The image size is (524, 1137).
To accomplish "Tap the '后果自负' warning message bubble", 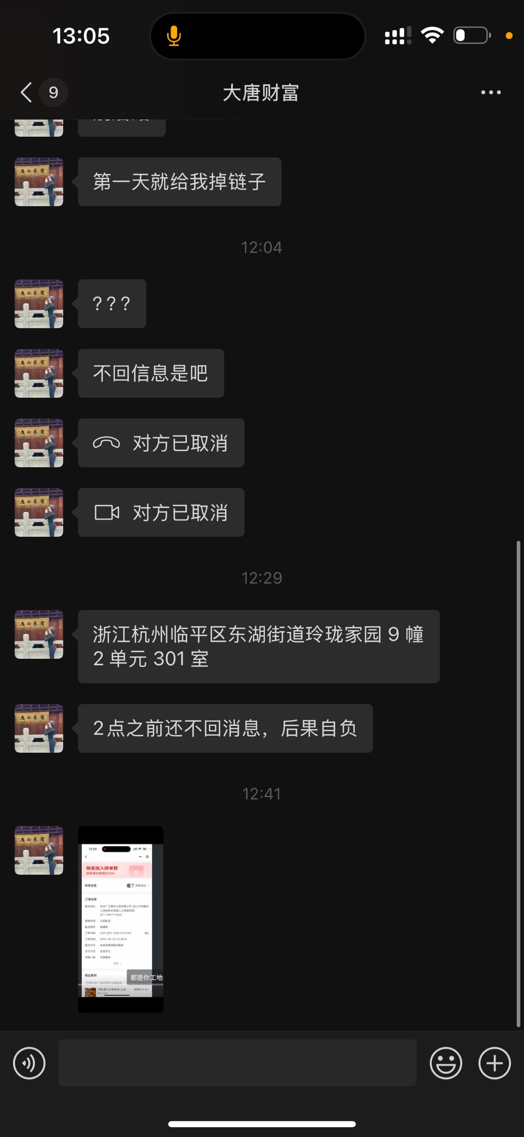I will tap(225, 728).
